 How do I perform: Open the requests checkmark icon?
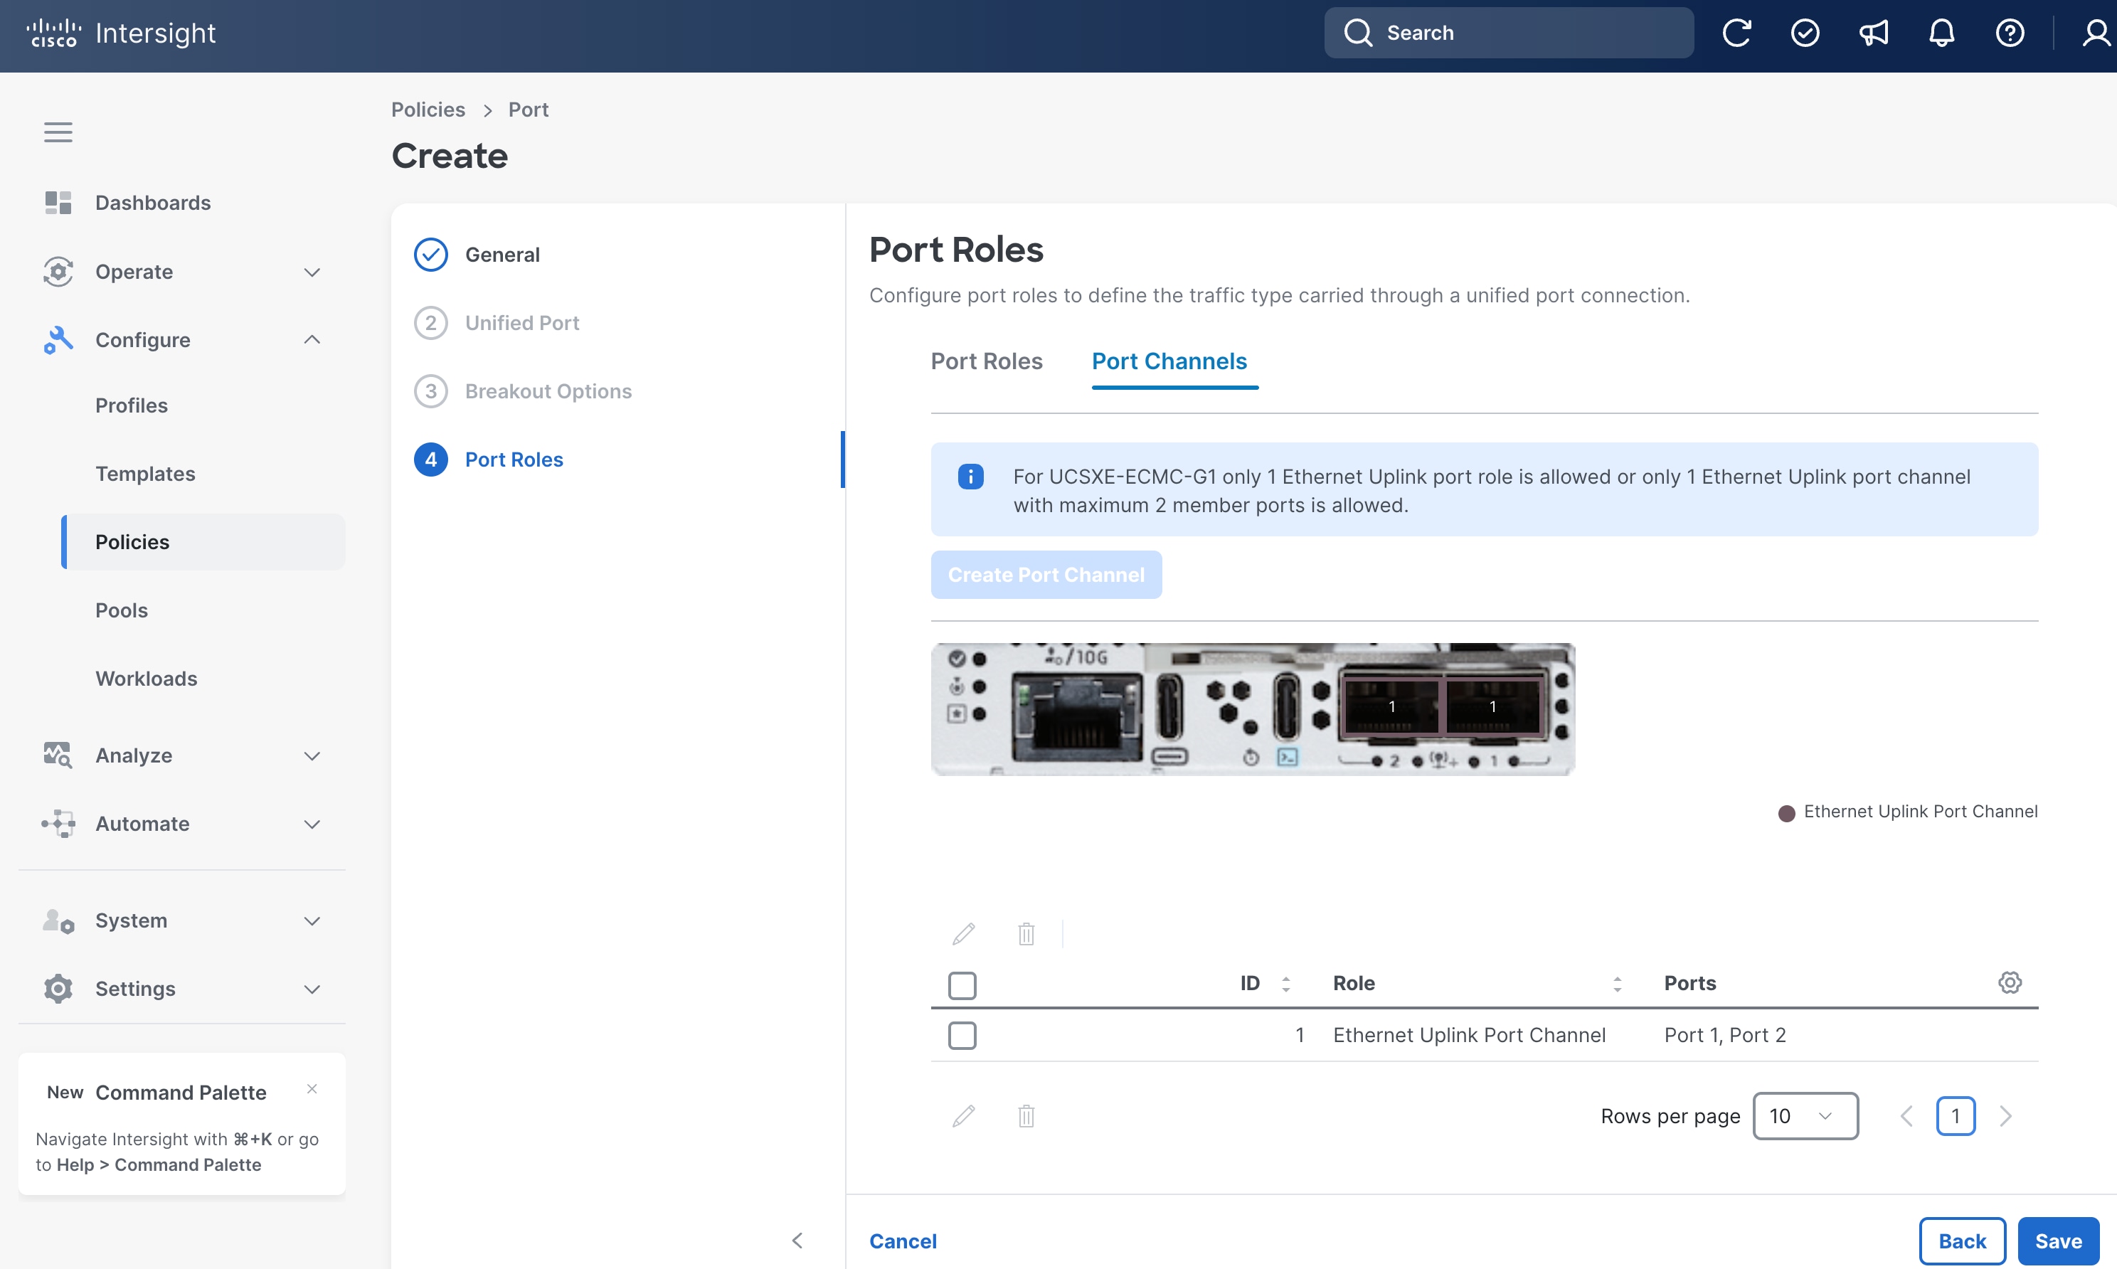click(x=1805, y=33)
